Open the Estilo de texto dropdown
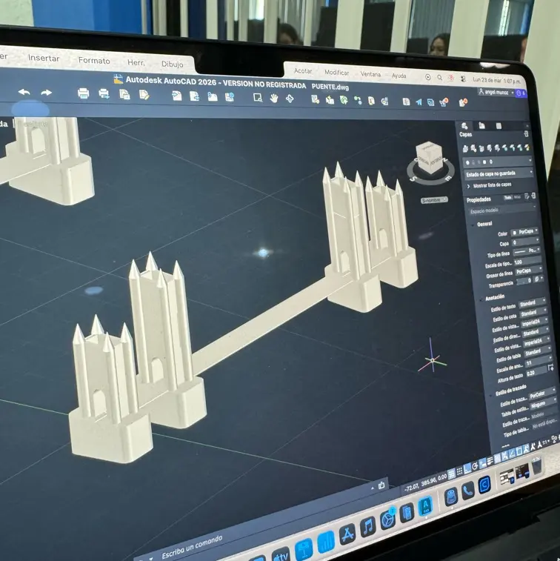Screen dimensions: 560x561 (x=533, y=303)
